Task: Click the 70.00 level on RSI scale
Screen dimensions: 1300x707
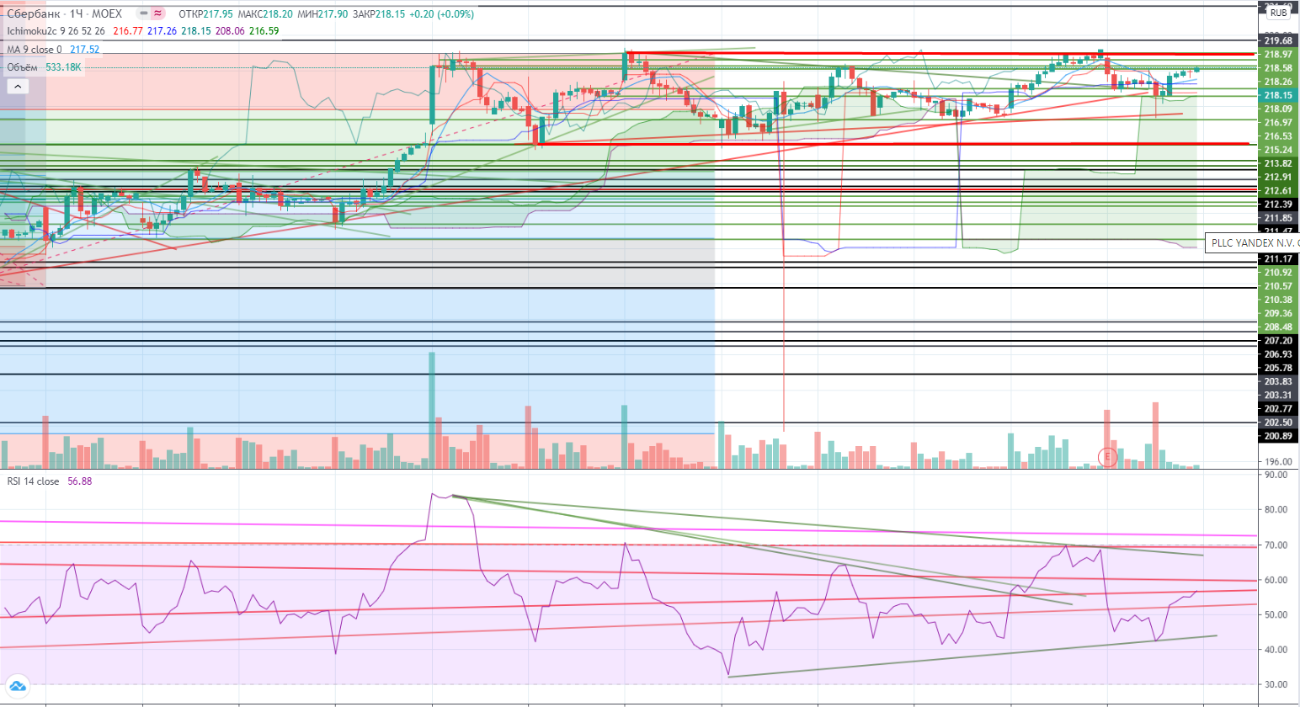Action: click(1276, 545)
